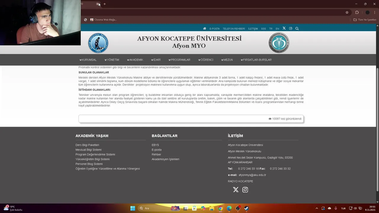
Task: Open a new browser tab
Action: tap(105, 4)
